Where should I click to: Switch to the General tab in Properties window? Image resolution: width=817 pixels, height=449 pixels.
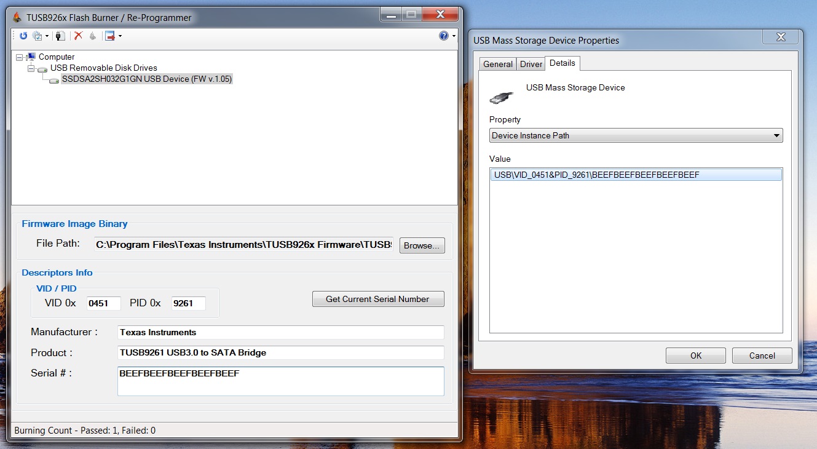click(498, 64)
